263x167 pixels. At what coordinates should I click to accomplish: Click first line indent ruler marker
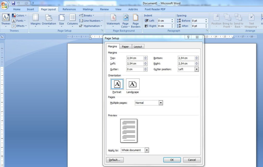tap(90, 36)
